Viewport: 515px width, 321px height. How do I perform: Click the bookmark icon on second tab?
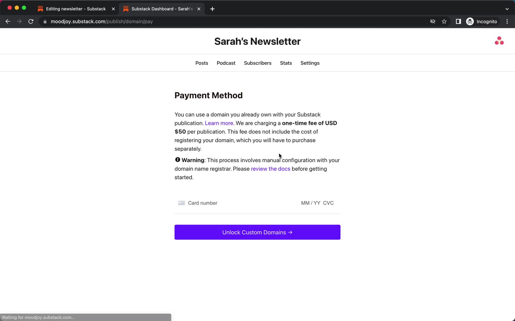coord(126,9)
